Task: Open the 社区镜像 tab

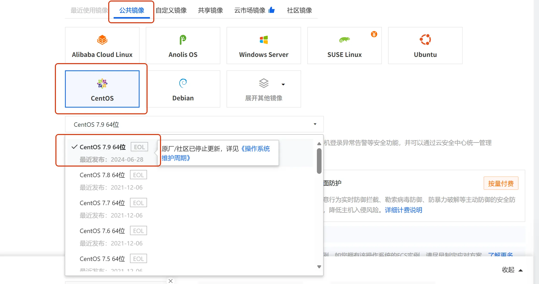Action: tap(300, 10)
